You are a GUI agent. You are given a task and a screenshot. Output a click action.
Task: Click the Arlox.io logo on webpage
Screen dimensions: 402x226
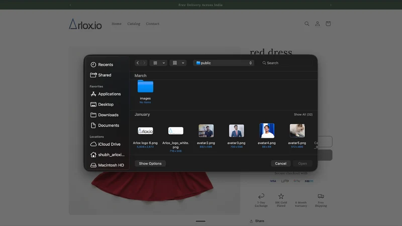click(85, 24)
